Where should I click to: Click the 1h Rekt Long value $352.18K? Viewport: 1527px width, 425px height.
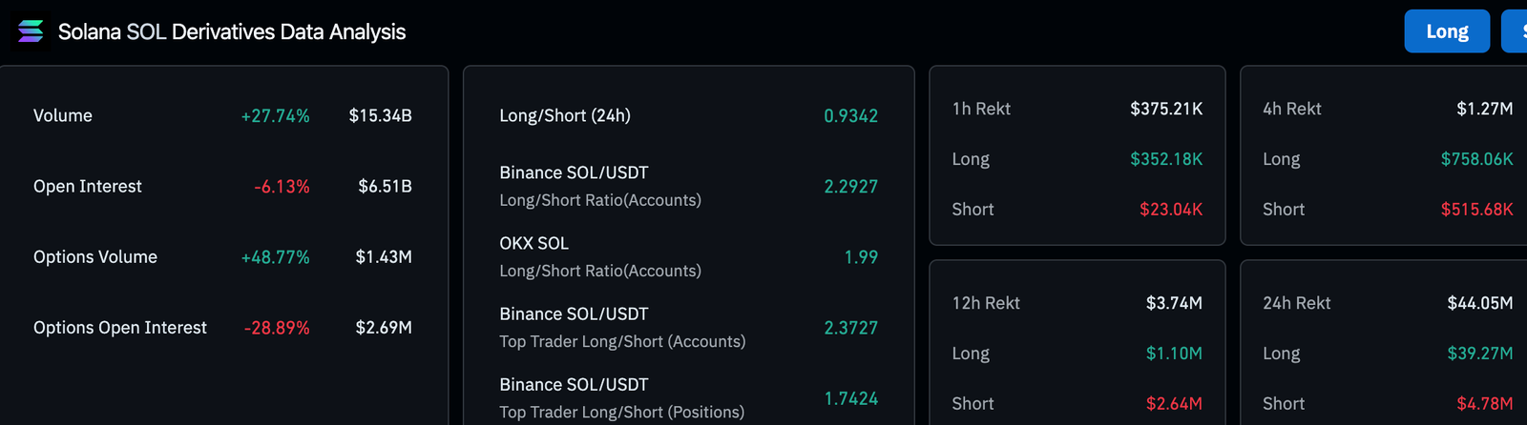pyautogui.click(x=1166, y=159)
